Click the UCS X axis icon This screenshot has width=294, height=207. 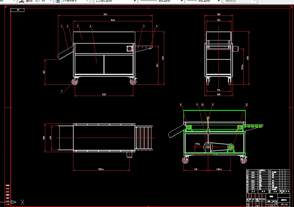click(23, 202)
